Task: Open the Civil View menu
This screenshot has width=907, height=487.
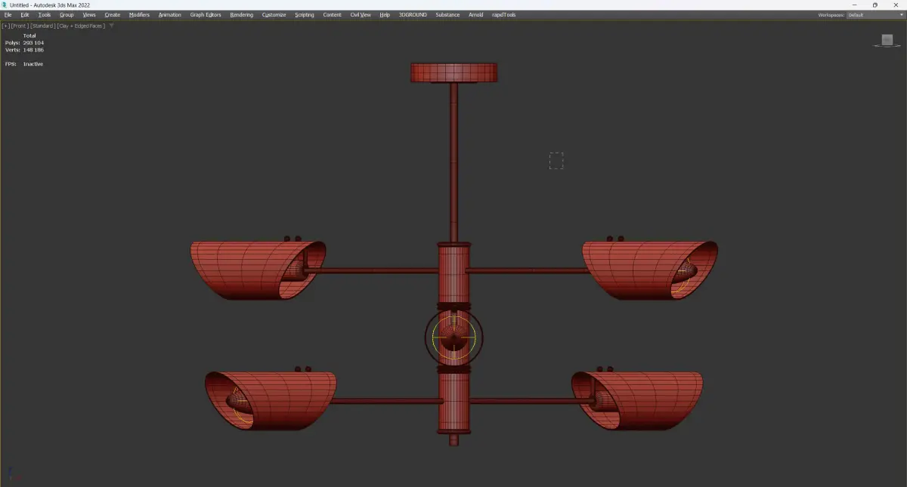Action: [361, 14]
